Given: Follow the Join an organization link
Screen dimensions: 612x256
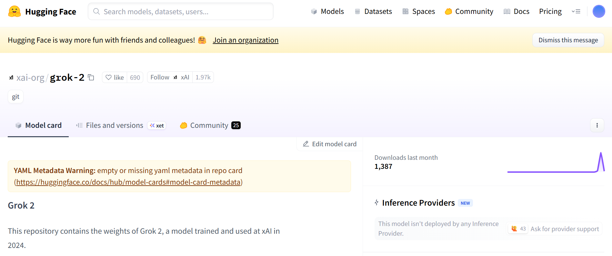Looking at the screenshot, I should [x=246, y=40].
